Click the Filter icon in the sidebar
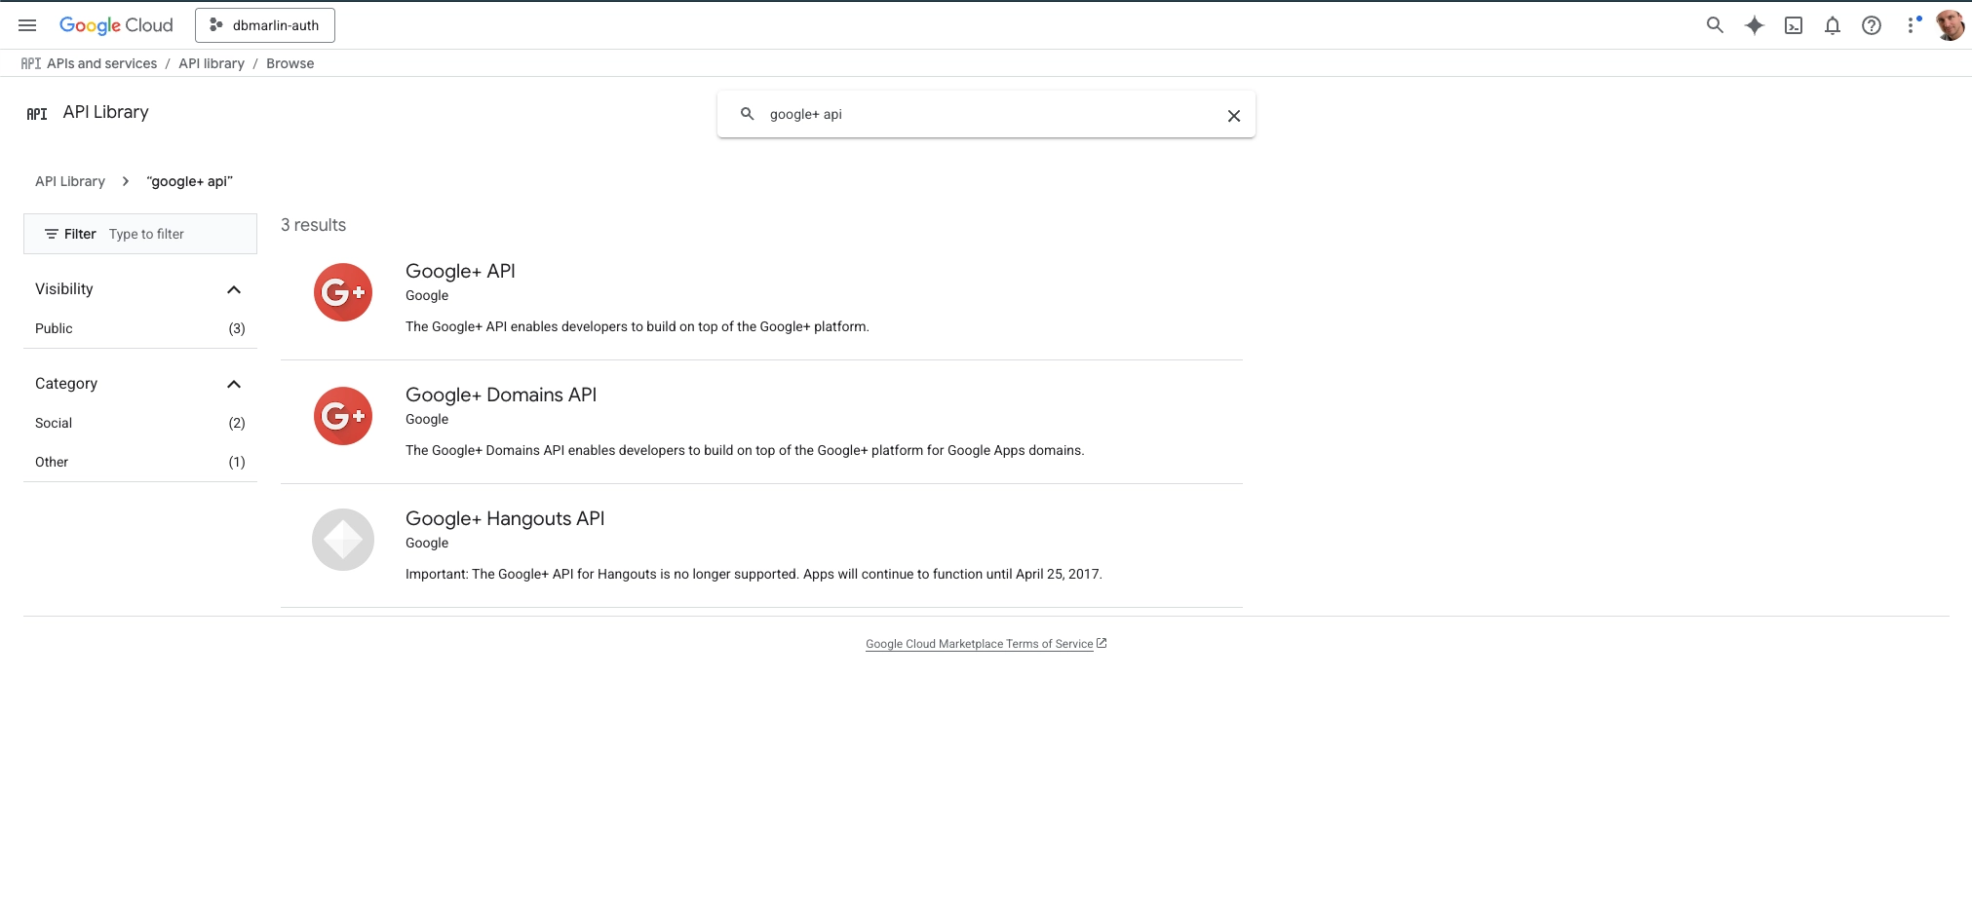Image resolution: width=1972 pixels, height=904 pixels. click(51, 234)
